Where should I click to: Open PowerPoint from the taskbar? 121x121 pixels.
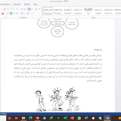coord(72,118)
